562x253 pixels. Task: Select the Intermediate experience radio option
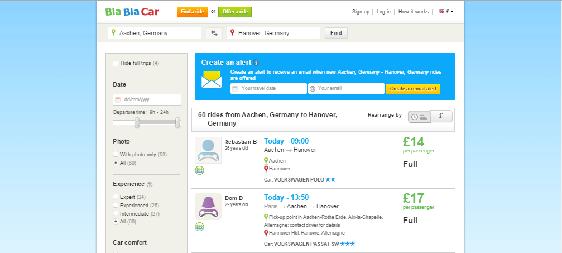coord(116,213)
